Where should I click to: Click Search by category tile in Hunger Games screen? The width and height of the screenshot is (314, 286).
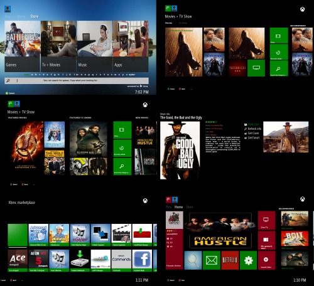tap(122, 166)
